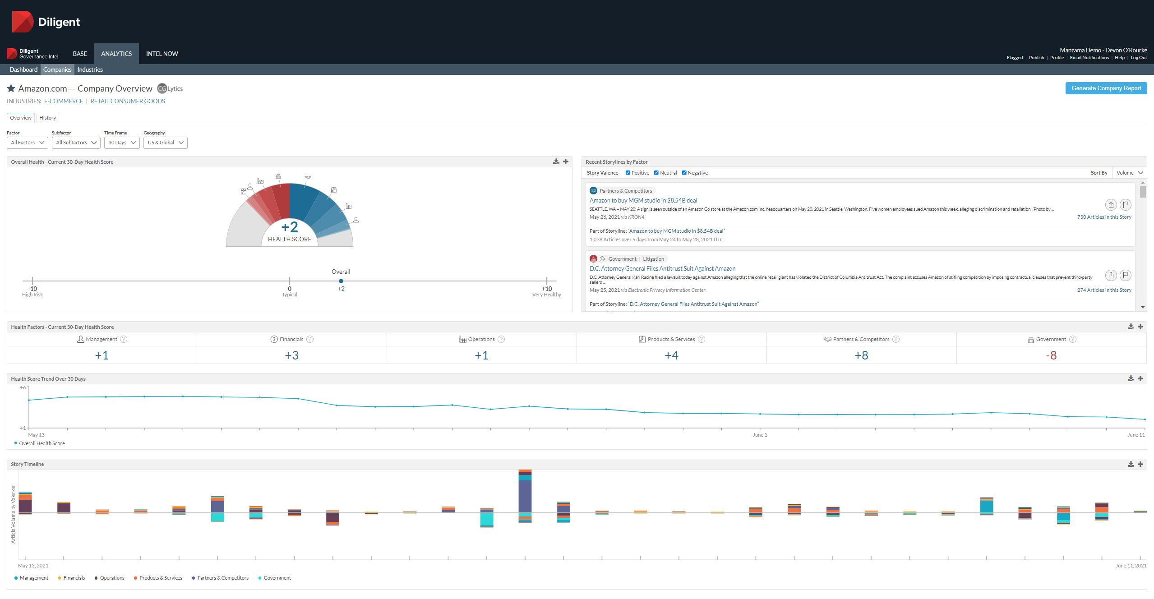Open help tooltip for Government factor

(1073, 339)
